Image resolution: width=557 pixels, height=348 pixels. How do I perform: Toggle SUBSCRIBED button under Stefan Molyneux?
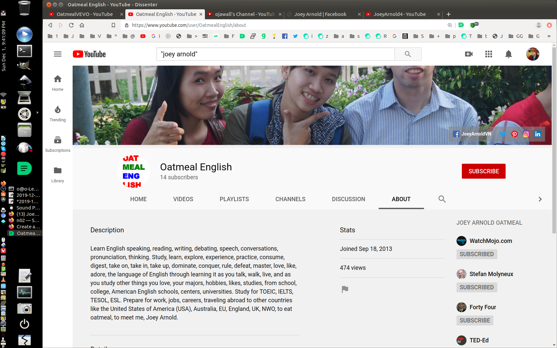477,287
